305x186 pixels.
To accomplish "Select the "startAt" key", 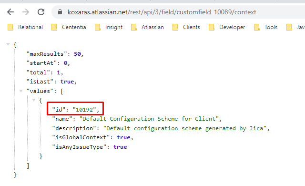I will 41,63.
